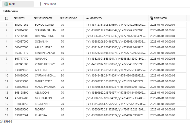
Task: Select row number 15
Action: point(6,104)
